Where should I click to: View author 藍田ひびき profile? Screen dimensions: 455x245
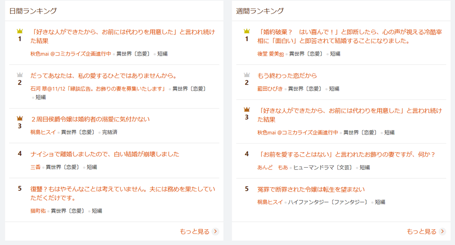[270, 89]
